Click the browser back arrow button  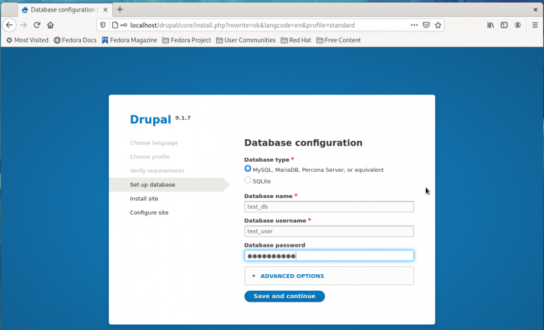(9, 25)
